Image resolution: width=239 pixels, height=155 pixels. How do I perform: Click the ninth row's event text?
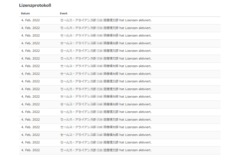point(135,81)
